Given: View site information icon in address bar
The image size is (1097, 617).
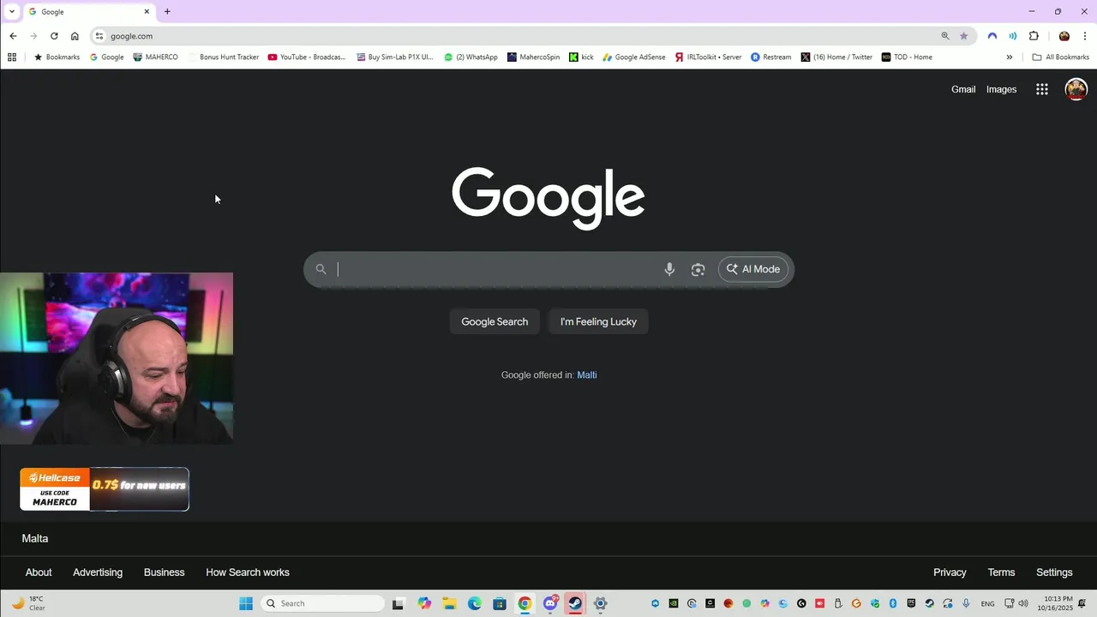Looking at the screenshot, I should [99, 36].
